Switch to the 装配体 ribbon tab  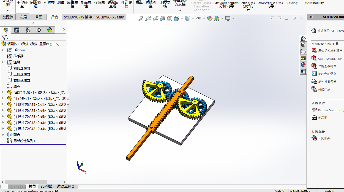[x=8, y=17]
